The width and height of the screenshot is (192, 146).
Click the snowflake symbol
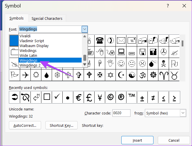coord(57,75)
